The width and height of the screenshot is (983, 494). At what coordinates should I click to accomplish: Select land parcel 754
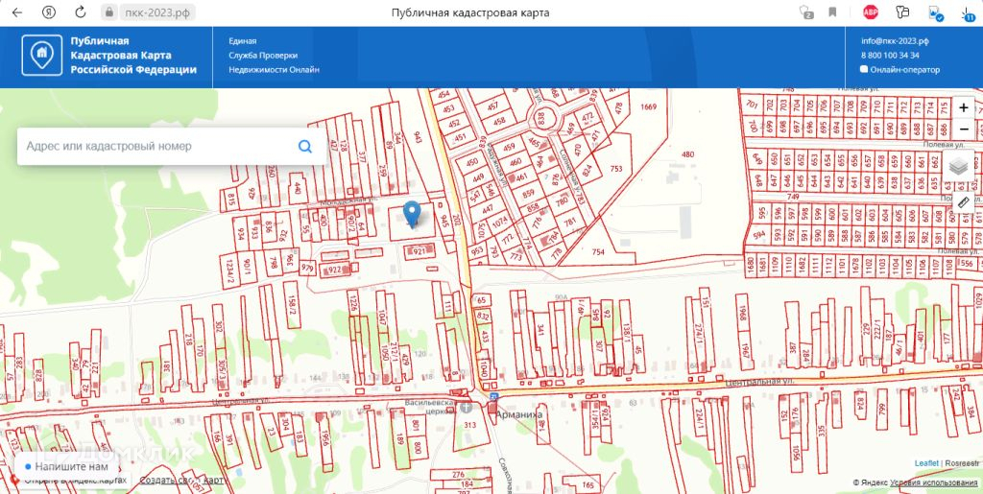(598, 251)
